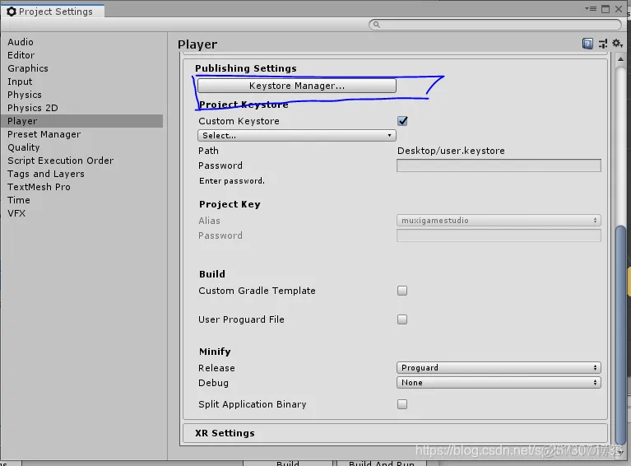The width and height of the screenshot is (631, 466).
Task: Select TextMesh Pro category
Action: pos(39,187)
